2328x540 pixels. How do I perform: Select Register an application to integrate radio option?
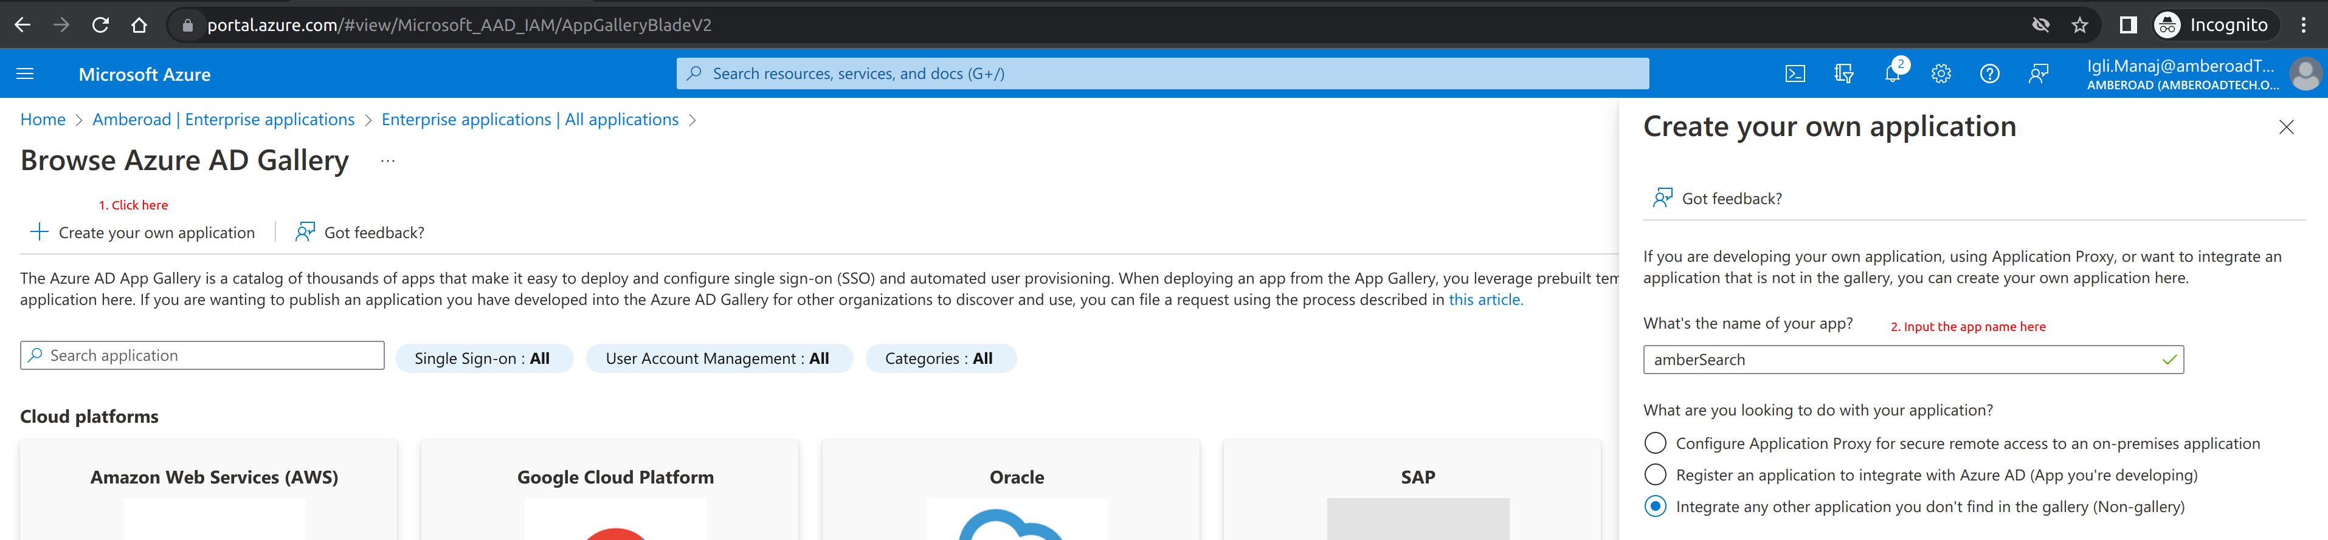click(x=1656, y=475)
